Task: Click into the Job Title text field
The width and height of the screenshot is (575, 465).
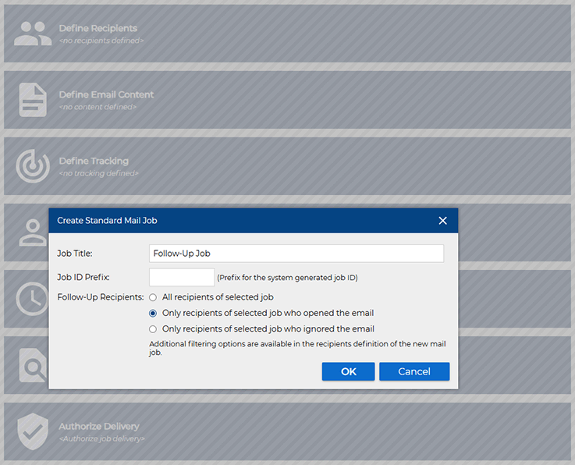Action: (x=296, y=254)
